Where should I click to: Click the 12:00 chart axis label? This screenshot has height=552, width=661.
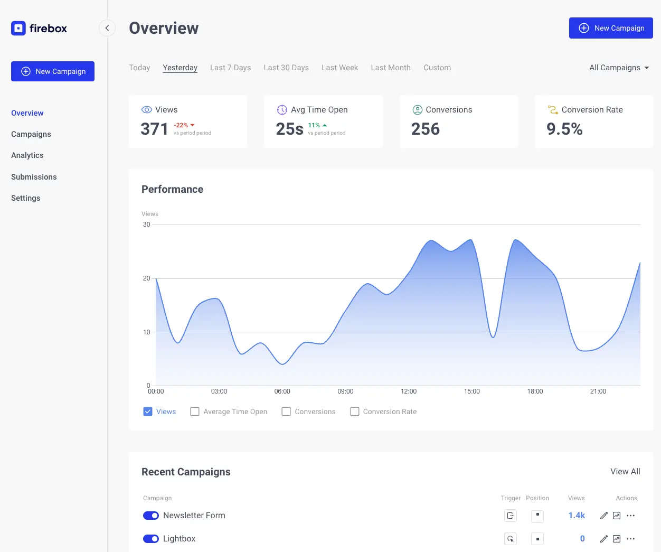coord(409,391)
